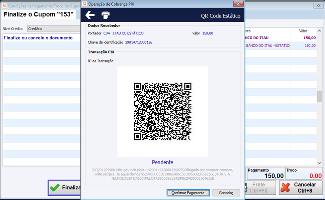Click the Troco 0,00 field
The image size is (325, 200).
coord(304,174)
